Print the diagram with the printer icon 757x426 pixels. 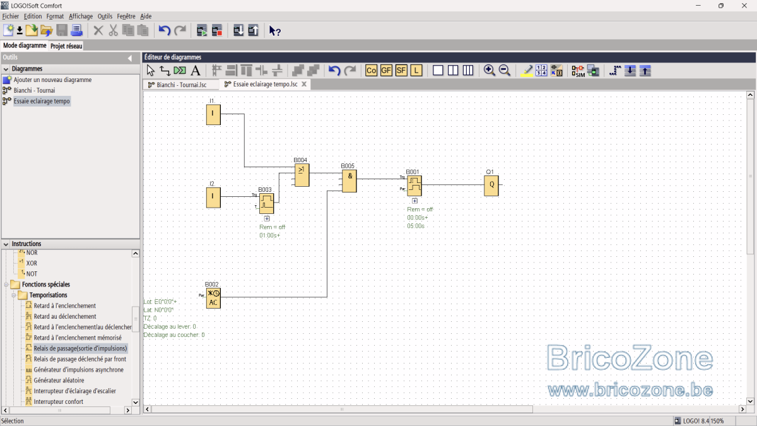[x=77, y=30]
